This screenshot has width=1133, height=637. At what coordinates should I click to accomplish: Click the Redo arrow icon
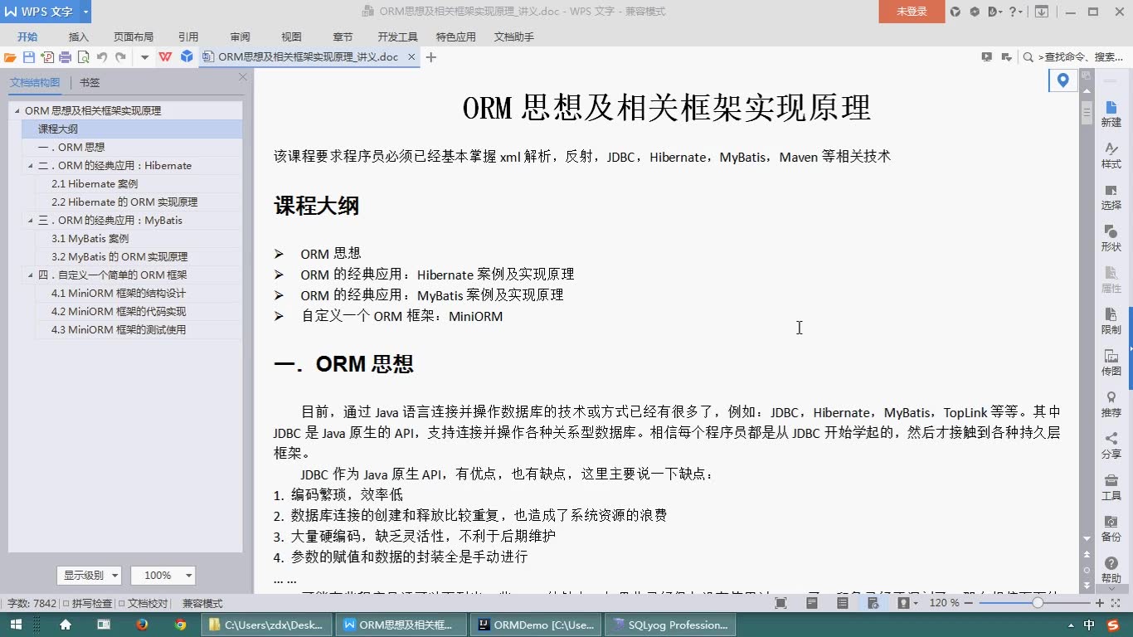120,57
